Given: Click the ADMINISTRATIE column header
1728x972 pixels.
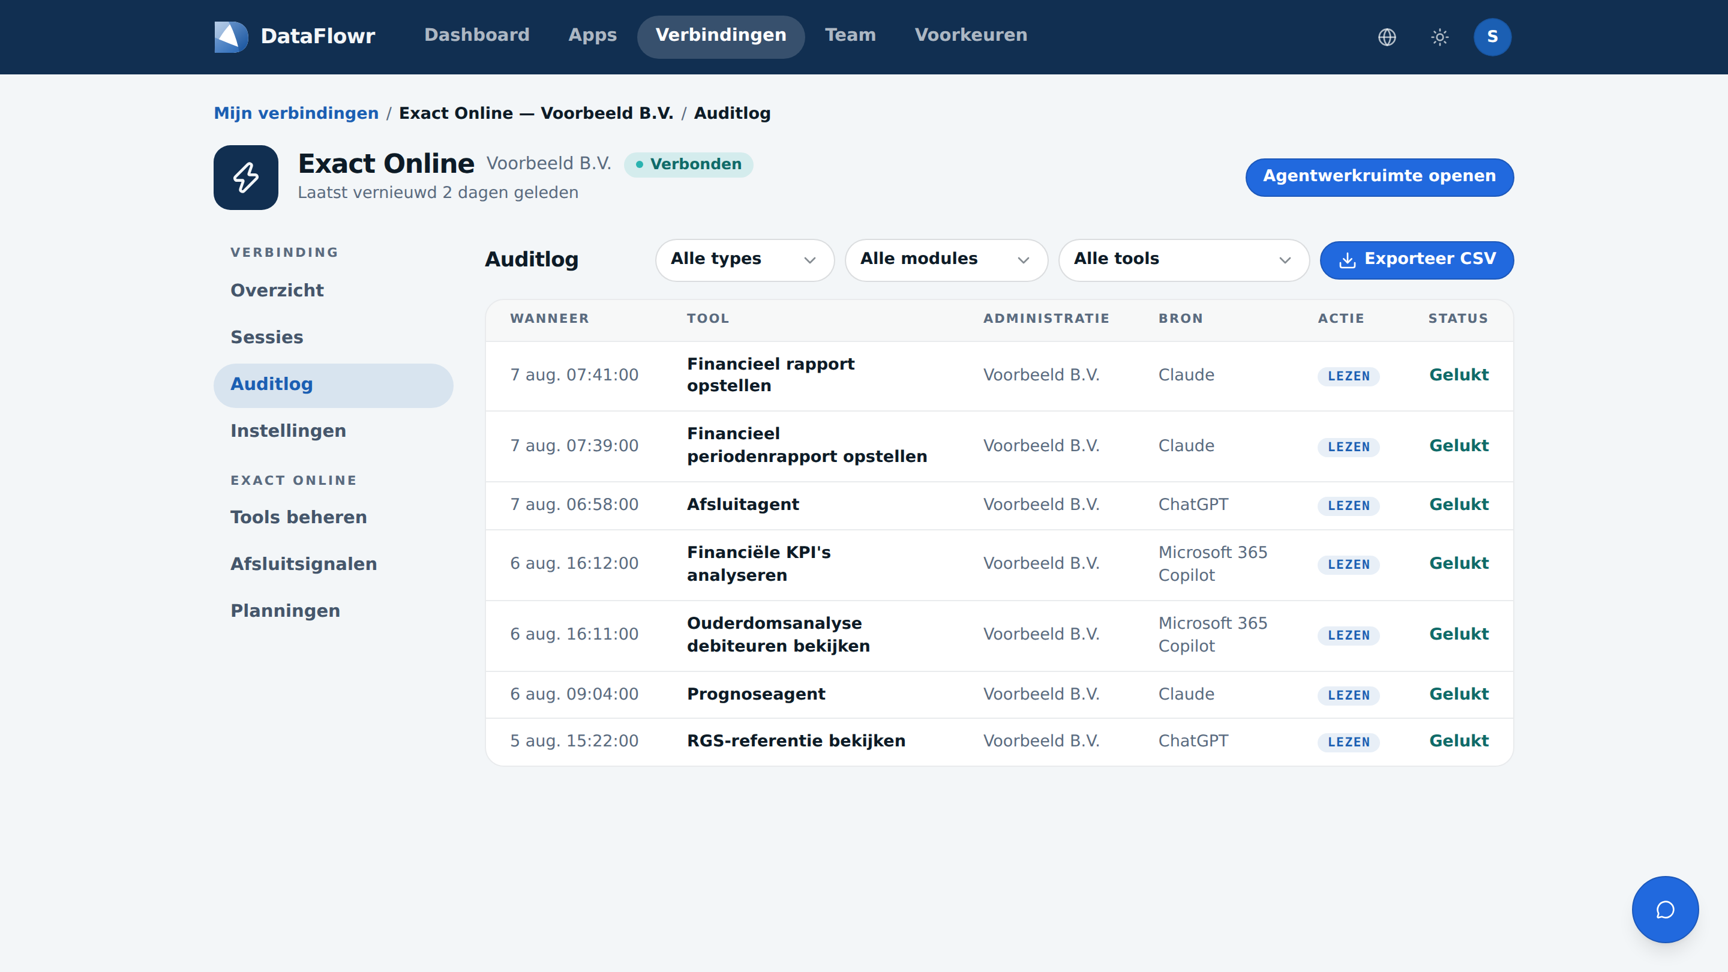Looking at the screenshot, I should [1046, 319].
